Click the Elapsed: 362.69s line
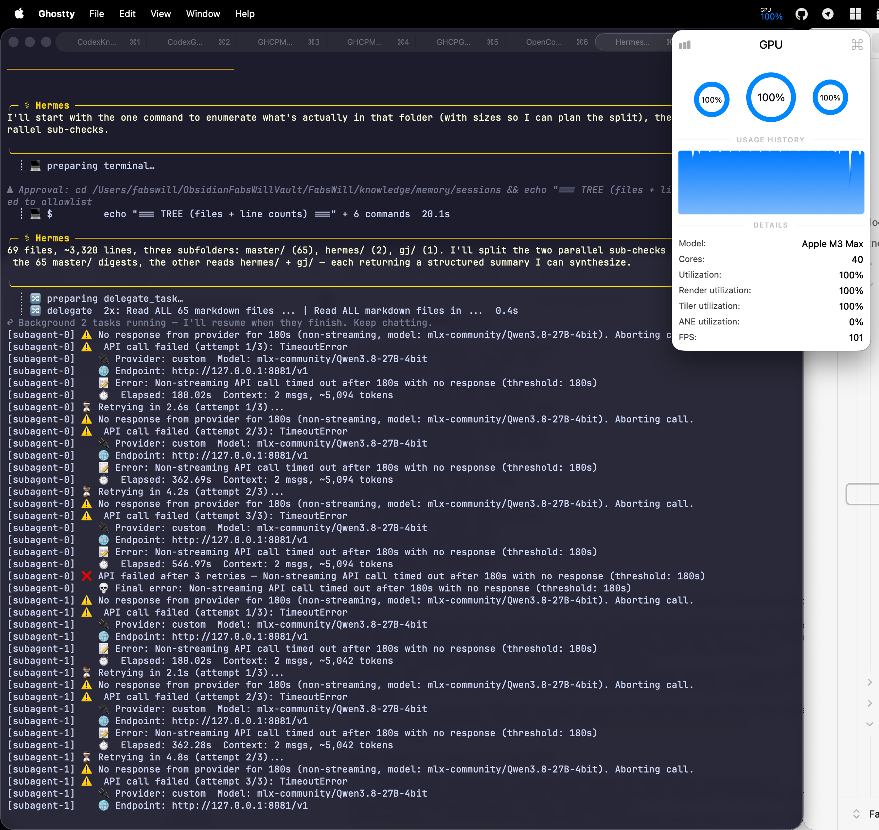879x830 pixels. [257, 480]
